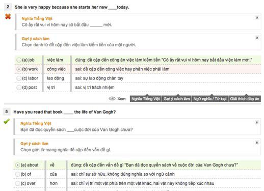Close the Gợi ý cách làm box in question 5

(x=257, y=143)
